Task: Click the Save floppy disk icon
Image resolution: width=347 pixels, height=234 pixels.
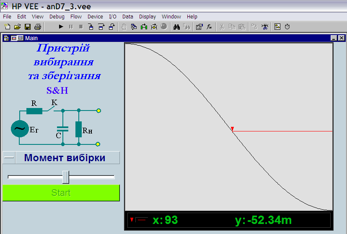Action: [x=27, y=27]
